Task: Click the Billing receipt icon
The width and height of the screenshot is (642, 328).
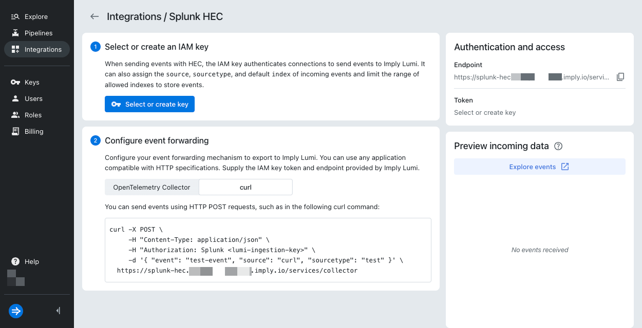Action: [15, 132]
